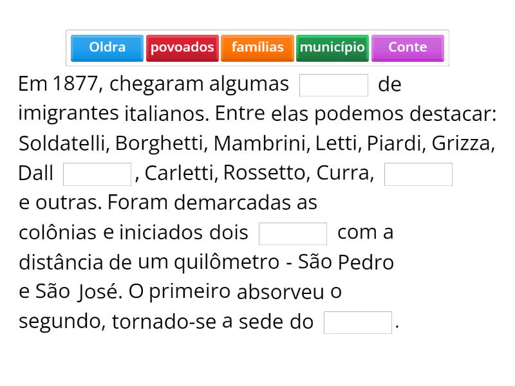
Task: Click the orange famílias tile
Action: (x=257, y=48)
